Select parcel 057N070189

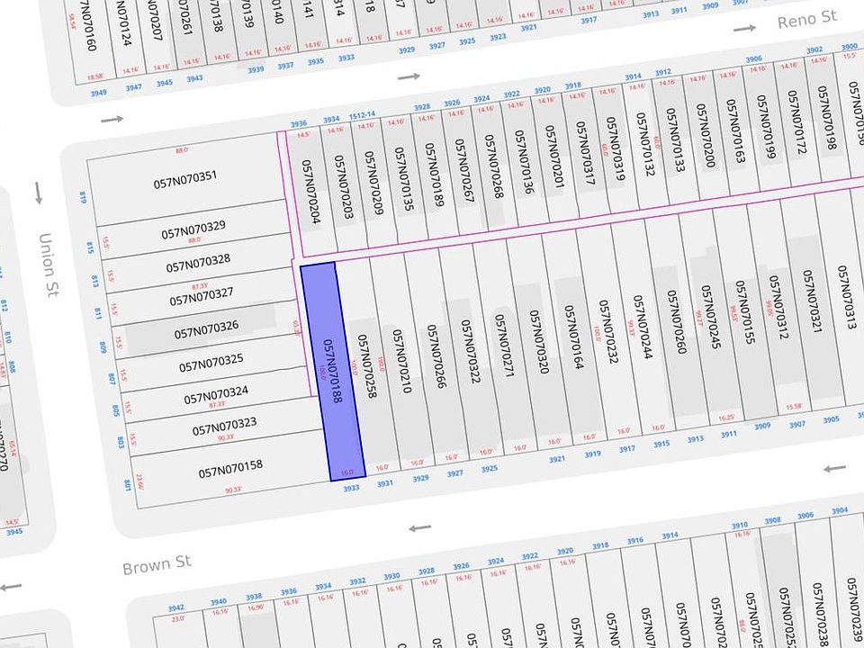434,175
